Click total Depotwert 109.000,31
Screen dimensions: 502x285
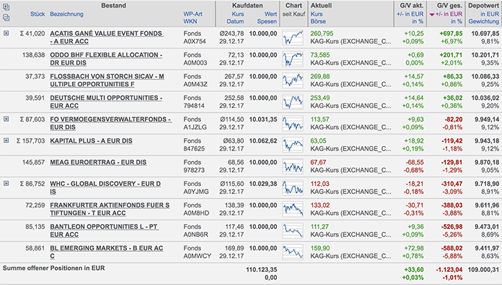point(483,270)
